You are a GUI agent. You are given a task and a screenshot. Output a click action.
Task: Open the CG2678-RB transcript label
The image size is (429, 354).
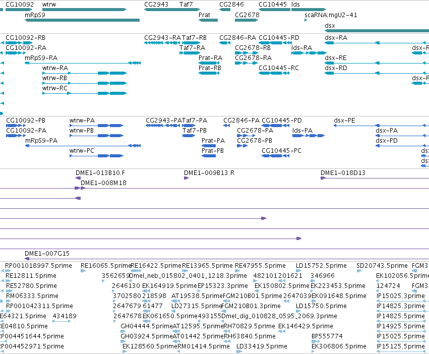253,47
